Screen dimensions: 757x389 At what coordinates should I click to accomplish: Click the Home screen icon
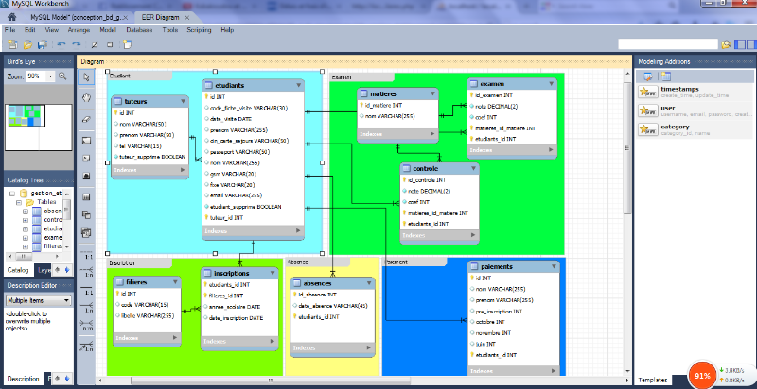(x=11, y=18)
